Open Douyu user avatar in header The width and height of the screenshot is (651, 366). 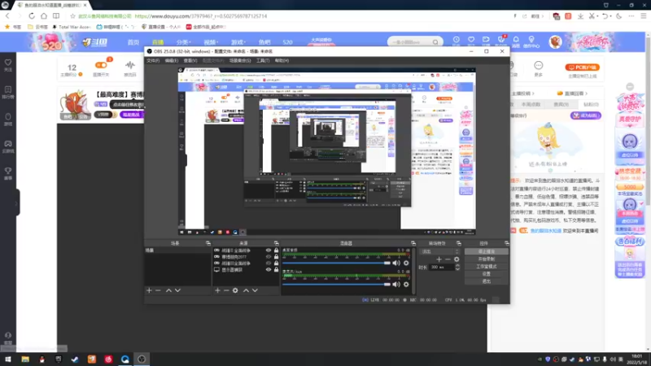point(556,42)
